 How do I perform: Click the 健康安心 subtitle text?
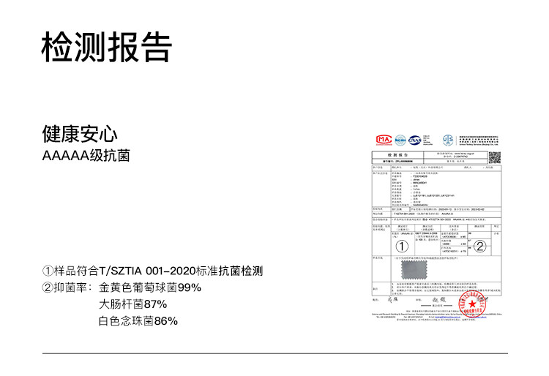coord(80,134)
